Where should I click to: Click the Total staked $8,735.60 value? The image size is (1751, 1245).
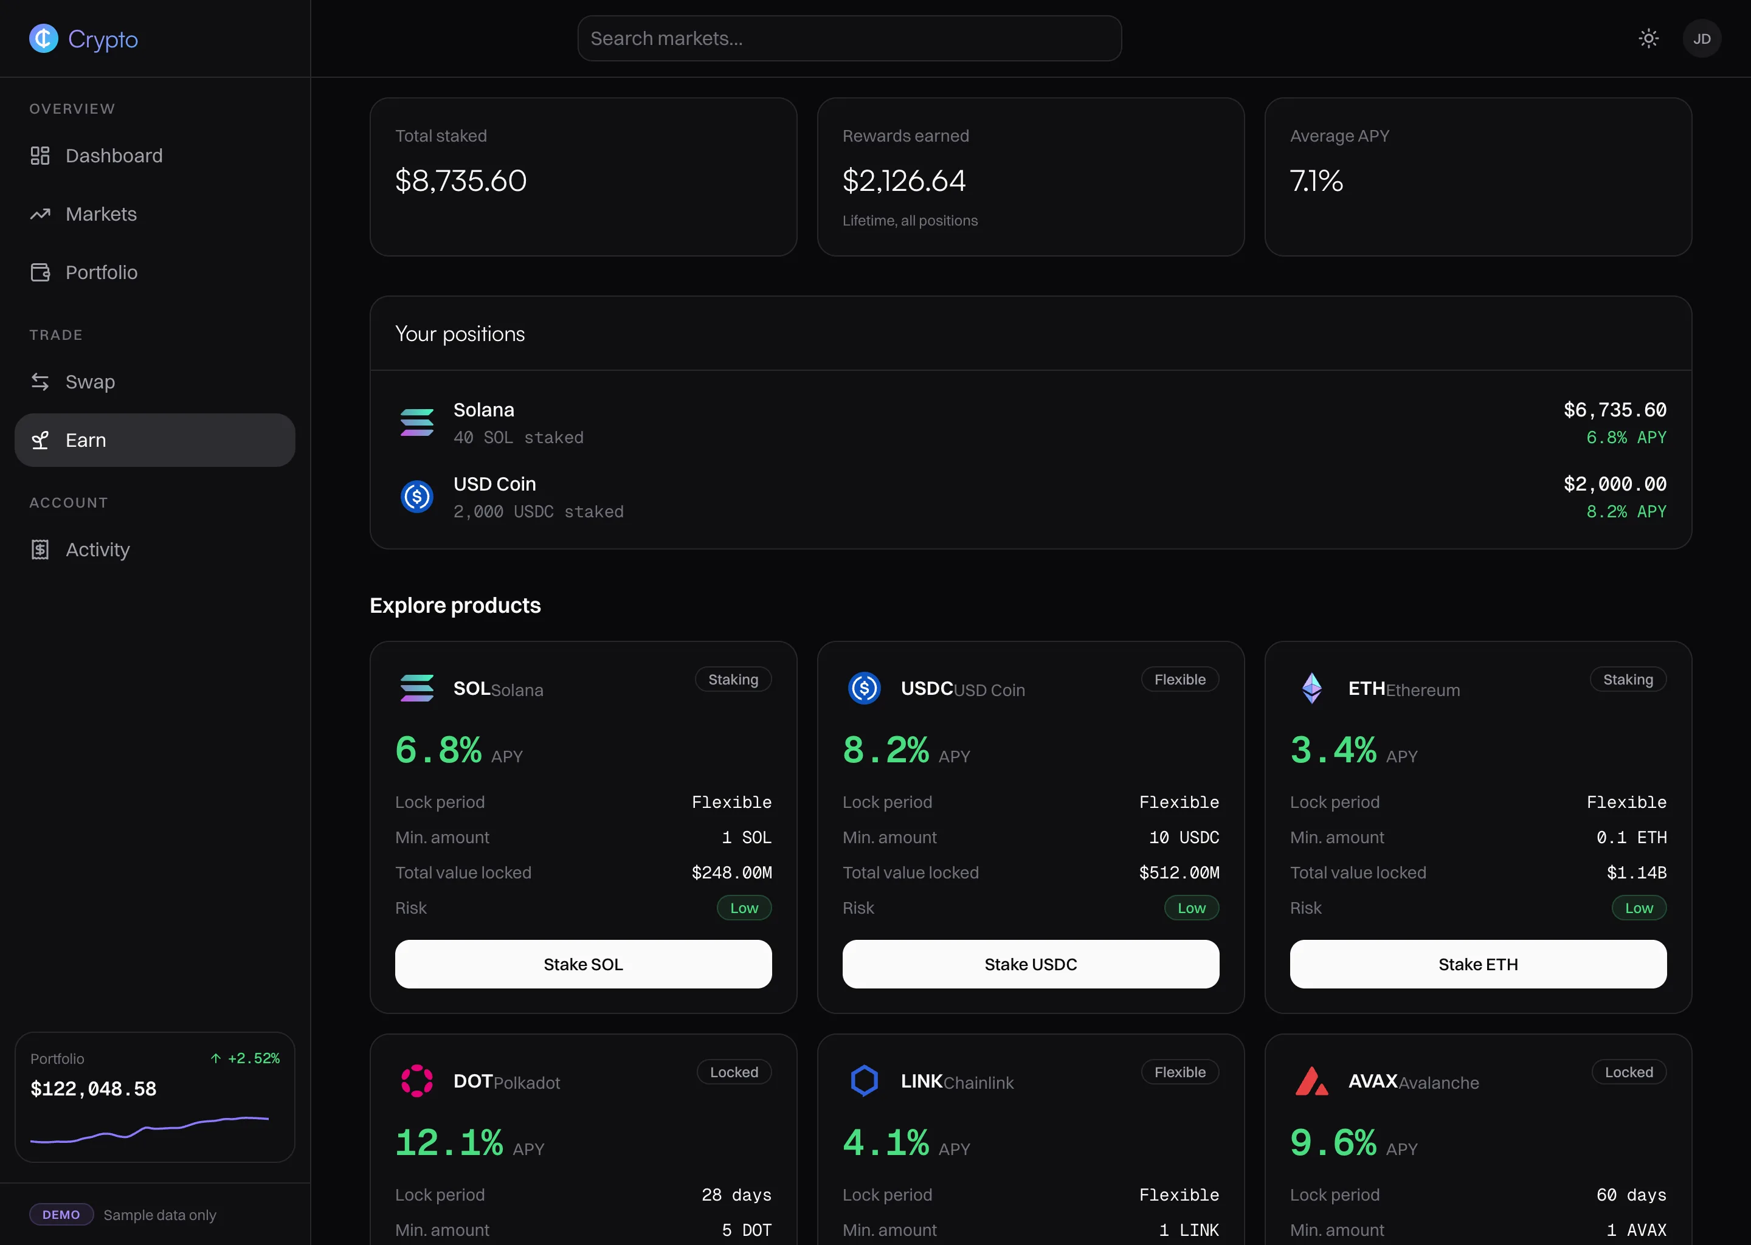pyautogui.click(x=461, y=181)
